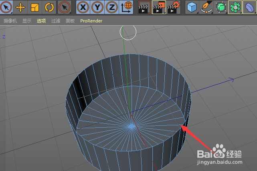This screenshot has width=257, height=171.
Task: Open the 摄像机 menu
Action: 10,21
